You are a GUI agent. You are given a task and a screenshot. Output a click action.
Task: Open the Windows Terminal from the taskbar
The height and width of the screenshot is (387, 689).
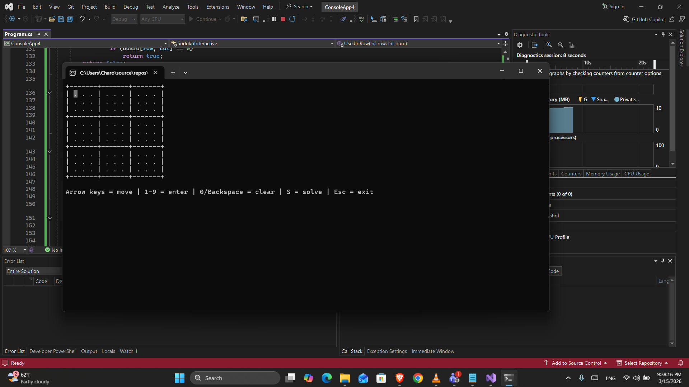(509, 378)
